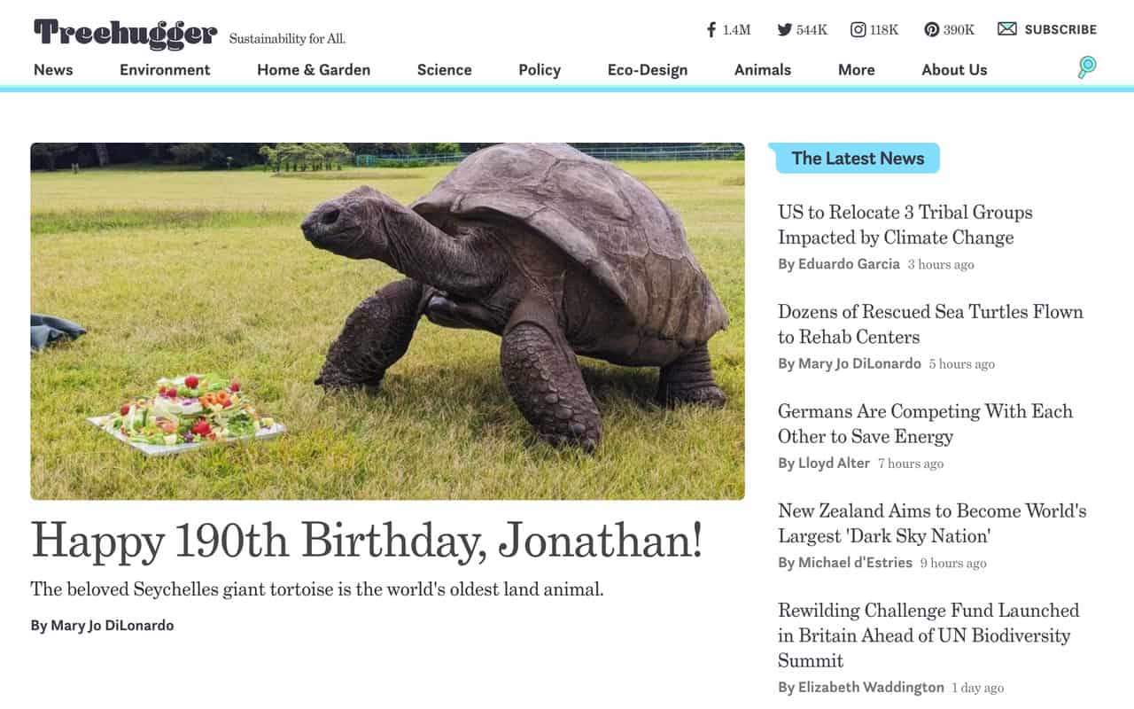Click The Latest News heading tag
The width and height of the screenshot is (1134, 709).
(857, 159)
